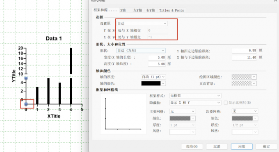
Task: Click the upper blue Y-axis handle
Action: pyautogui.click(x=26, y=78)
